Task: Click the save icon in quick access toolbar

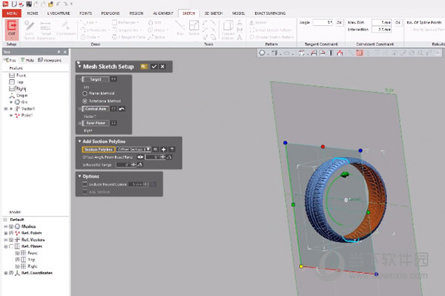Action: [x=29, y=4]
